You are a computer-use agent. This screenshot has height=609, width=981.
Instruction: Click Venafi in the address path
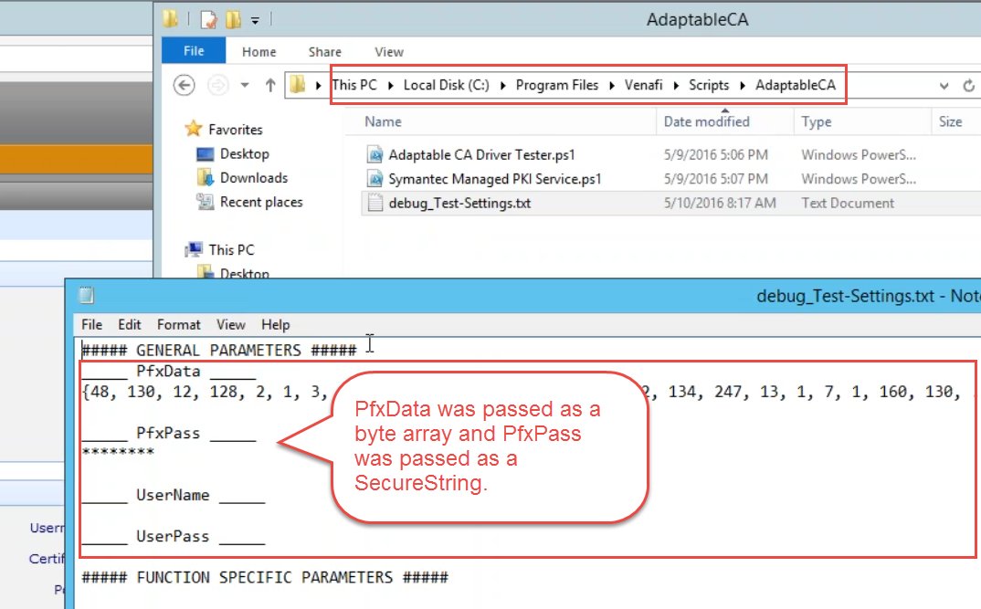point(643,85)
